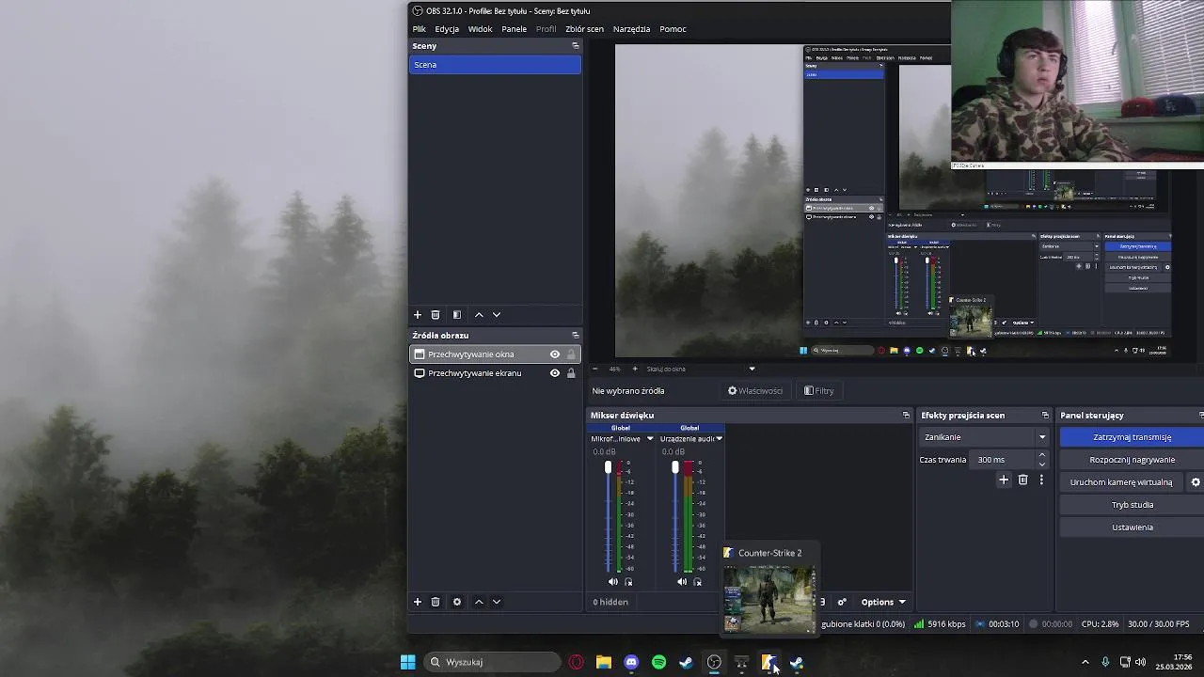Move scene down in Sceny panel
Viewport: 1204px width, 677px height.
click(497, 315)
